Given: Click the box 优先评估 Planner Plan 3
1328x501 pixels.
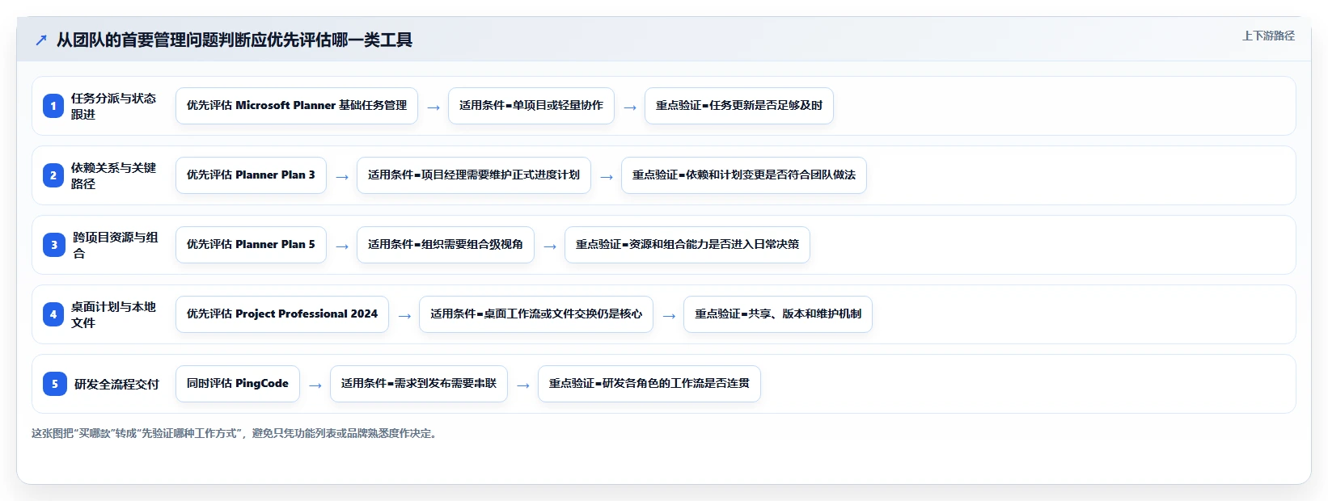Looking at the screenshot, I should click(251, 175).
